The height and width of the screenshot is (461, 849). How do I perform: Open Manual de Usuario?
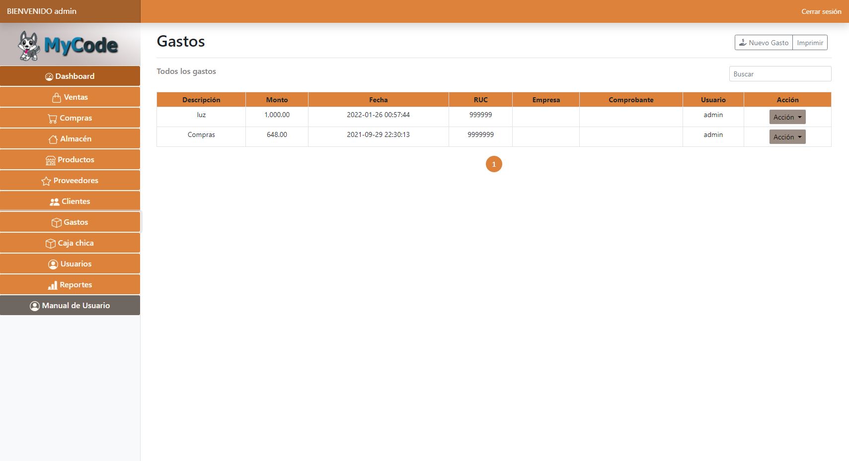[x=70, y=306]
